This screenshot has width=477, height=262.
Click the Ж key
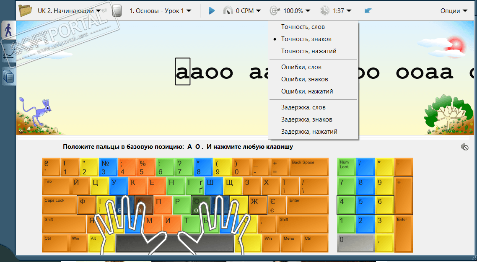258,205
